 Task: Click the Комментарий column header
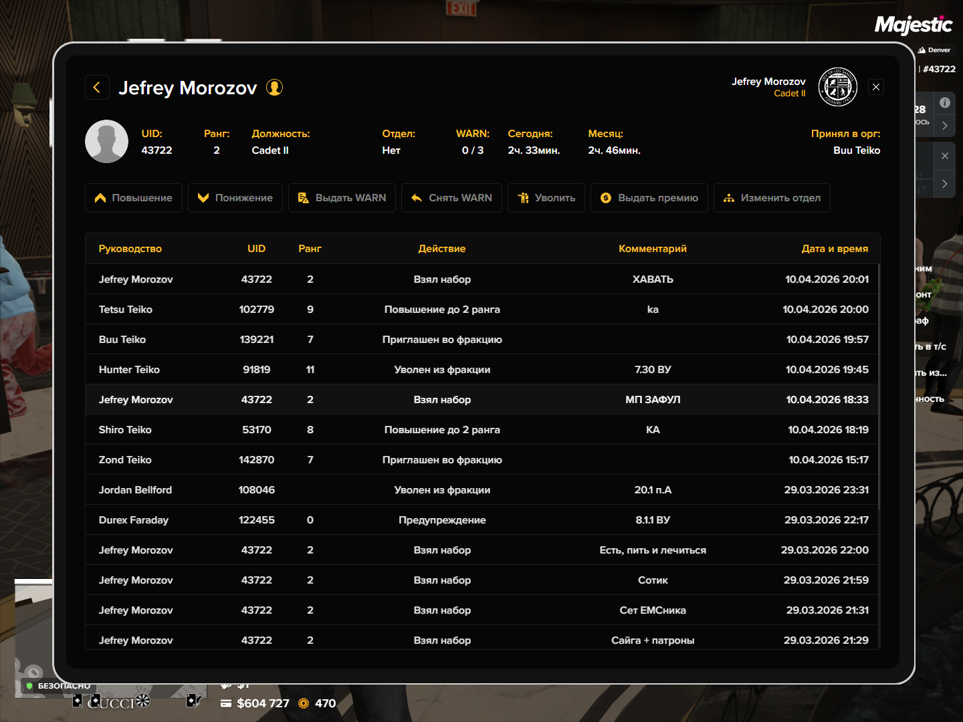(653, 249)
